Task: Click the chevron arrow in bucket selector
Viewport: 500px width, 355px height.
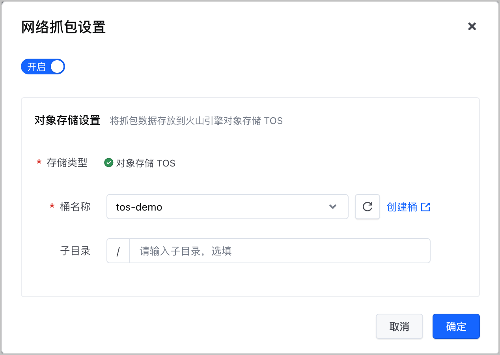Action: (333, 207)
